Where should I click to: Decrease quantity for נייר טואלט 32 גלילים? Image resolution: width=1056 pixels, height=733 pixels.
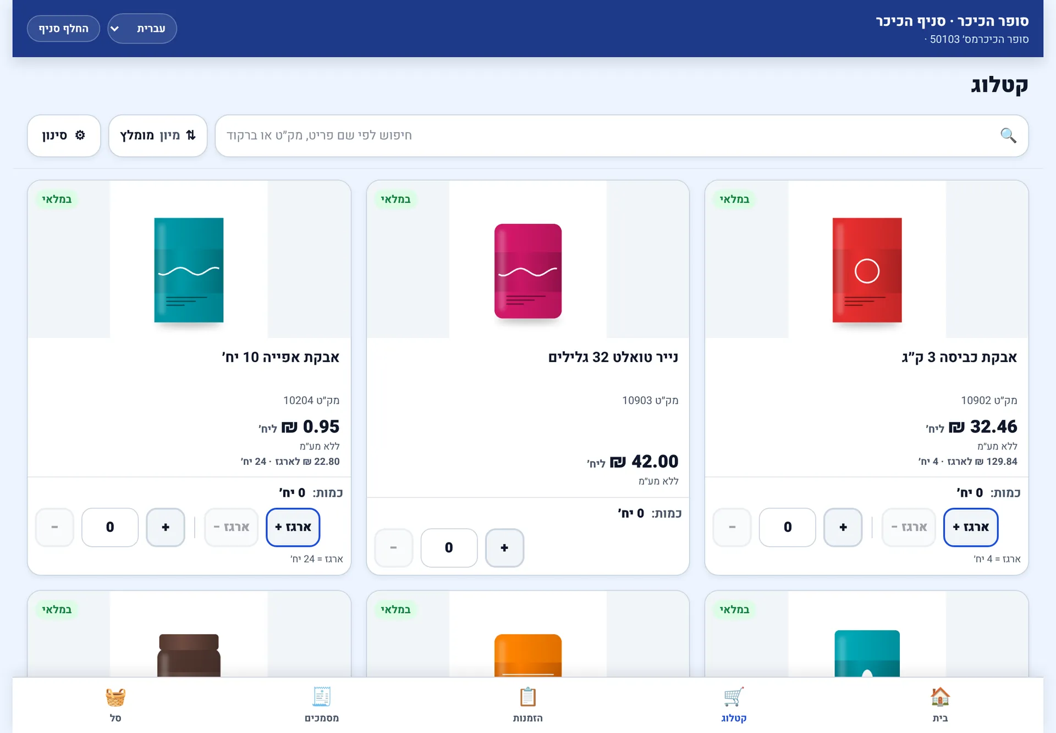[393, 548]
